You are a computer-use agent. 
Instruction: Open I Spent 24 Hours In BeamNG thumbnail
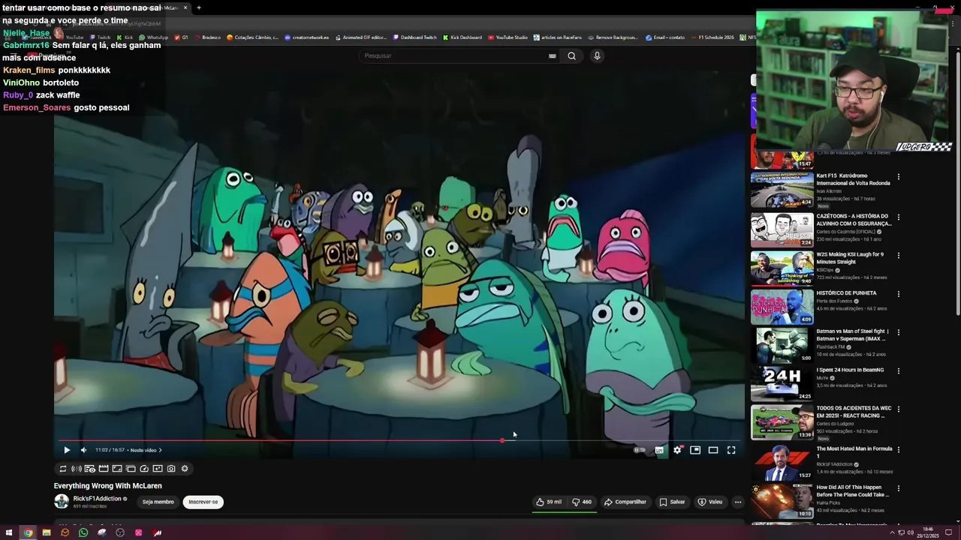click(782, 383)
